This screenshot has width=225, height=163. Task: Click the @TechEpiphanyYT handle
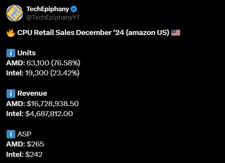(x=53, y=18)
